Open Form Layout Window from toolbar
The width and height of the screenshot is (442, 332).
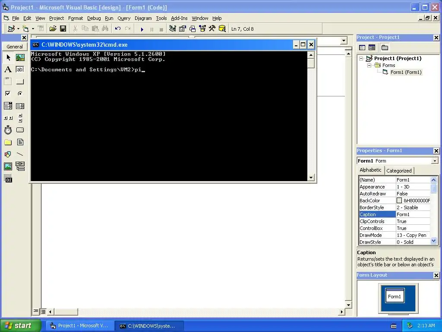(x=193, y=29)
